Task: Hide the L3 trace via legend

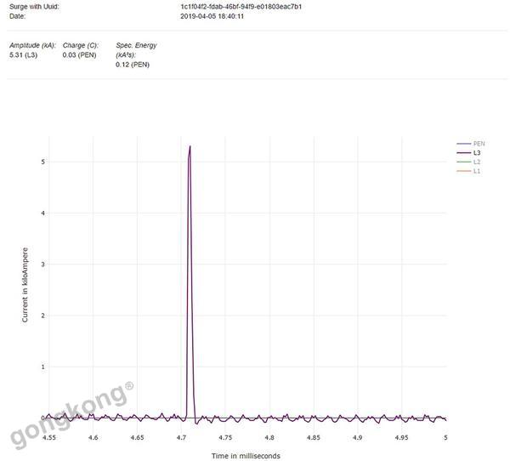Action: point(477,153)
